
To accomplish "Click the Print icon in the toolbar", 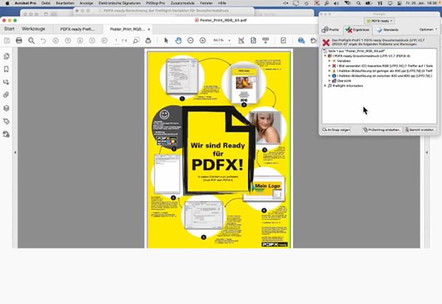I will [19, 40].
